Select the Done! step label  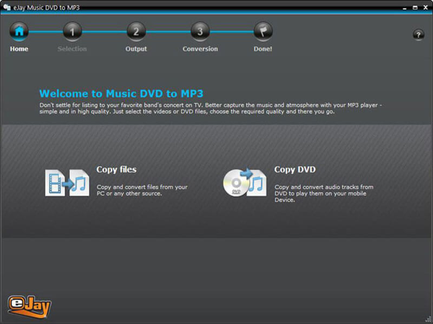click(263, 49)
